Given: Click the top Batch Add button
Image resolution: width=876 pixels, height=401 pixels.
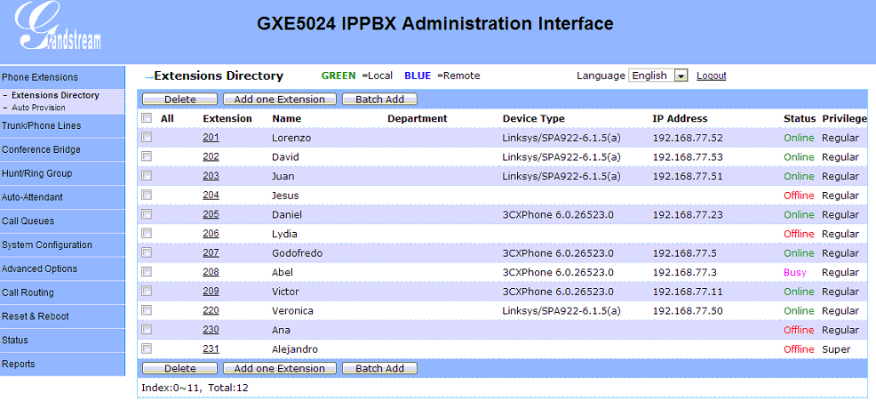Looking at the screenshot, I should click(x=380, y=99).
